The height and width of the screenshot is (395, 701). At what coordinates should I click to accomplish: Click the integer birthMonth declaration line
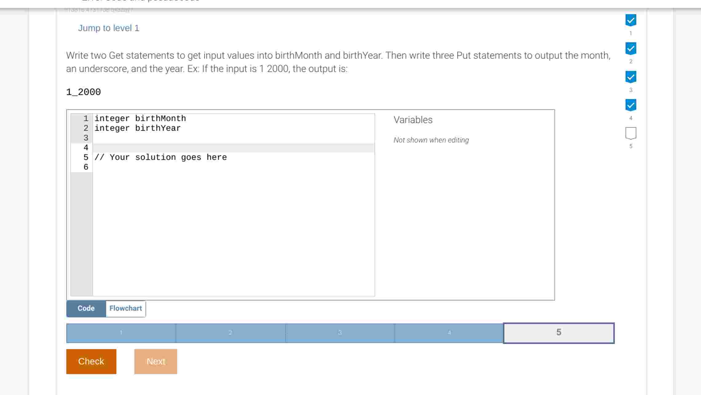click(x=140, y=118)
